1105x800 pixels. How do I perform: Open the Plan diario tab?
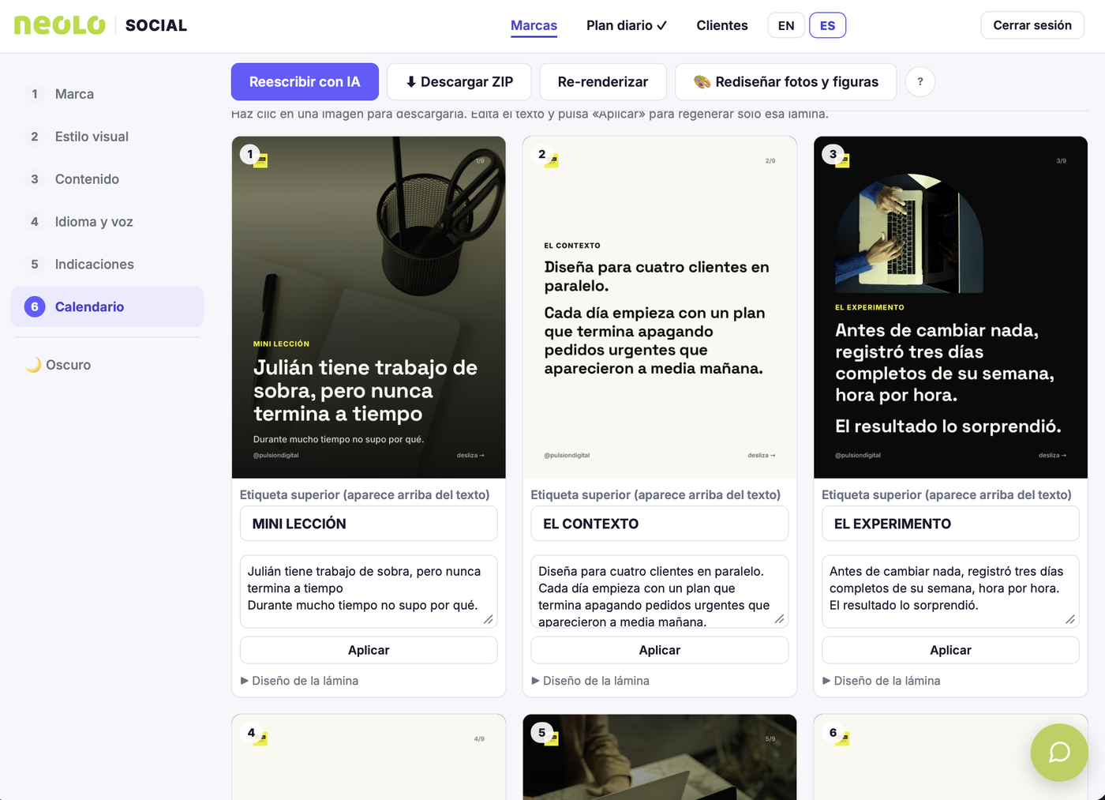(627, 25)
